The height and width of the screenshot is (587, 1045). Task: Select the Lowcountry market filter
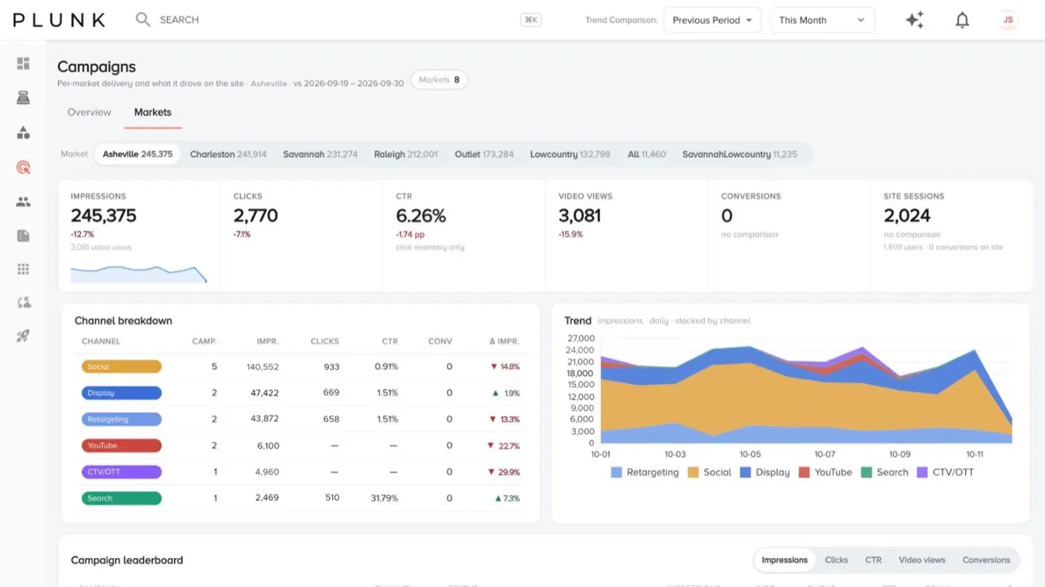click(570, 154)
